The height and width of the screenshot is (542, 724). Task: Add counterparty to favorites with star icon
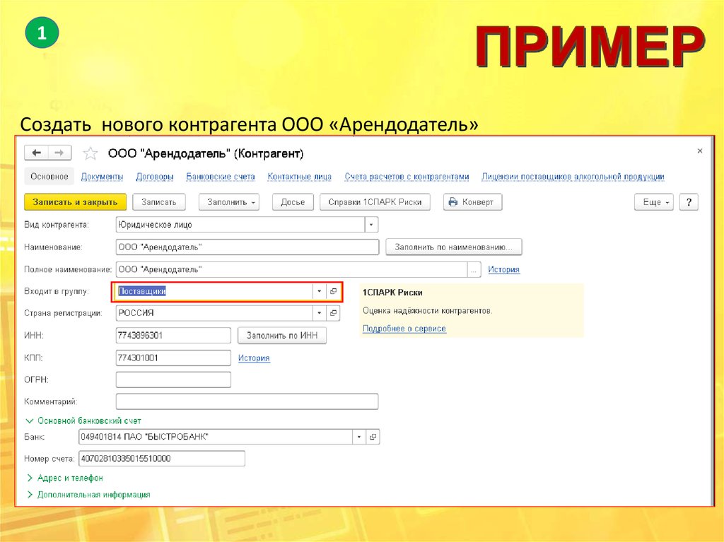pos(90,153)
